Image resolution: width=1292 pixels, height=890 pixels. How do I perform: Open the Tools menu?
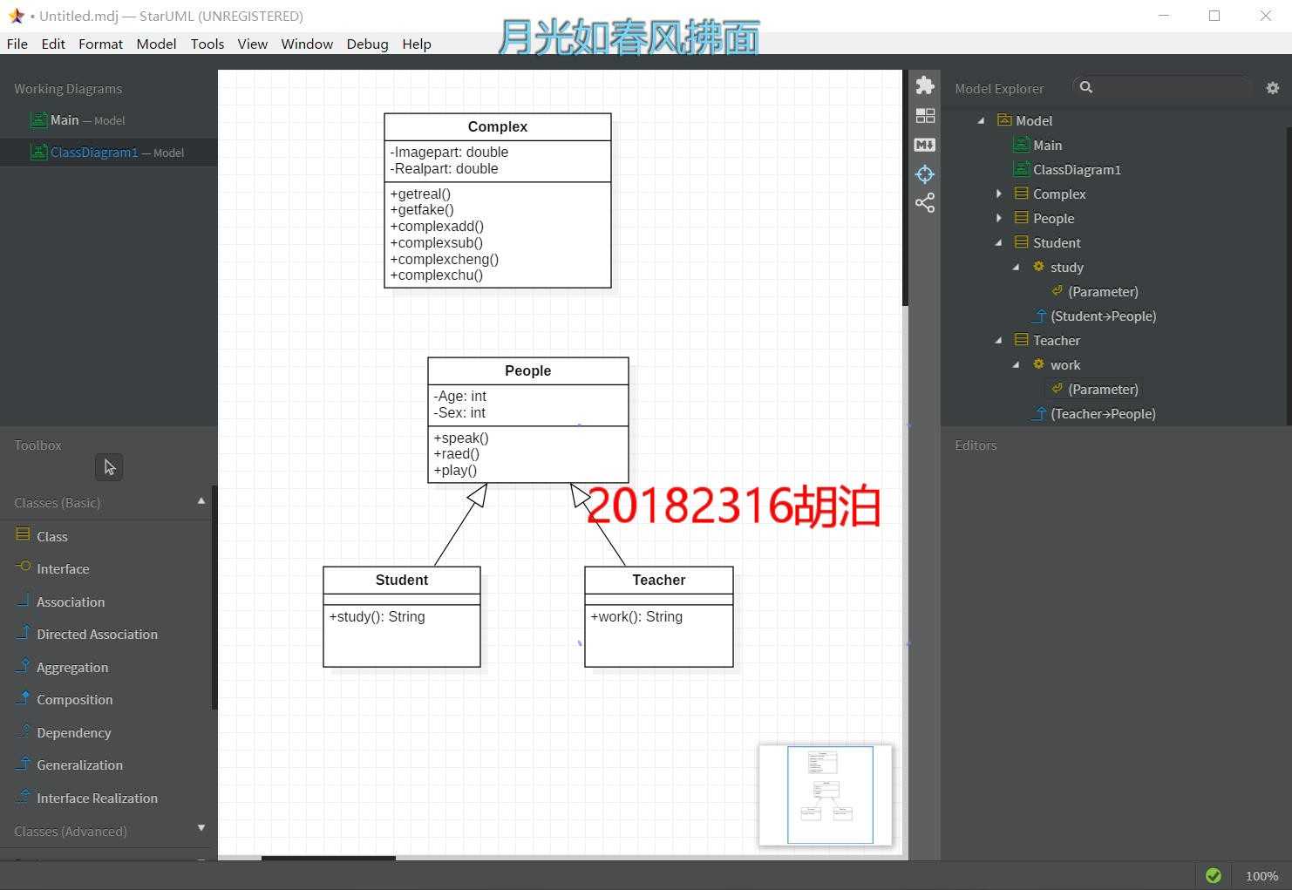click(207, 44)
